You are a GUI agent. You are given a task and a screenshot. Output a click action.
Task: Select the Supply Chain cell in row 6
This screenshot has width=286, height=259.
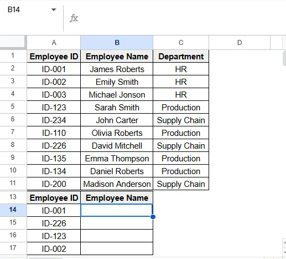[x=181, y=120]
